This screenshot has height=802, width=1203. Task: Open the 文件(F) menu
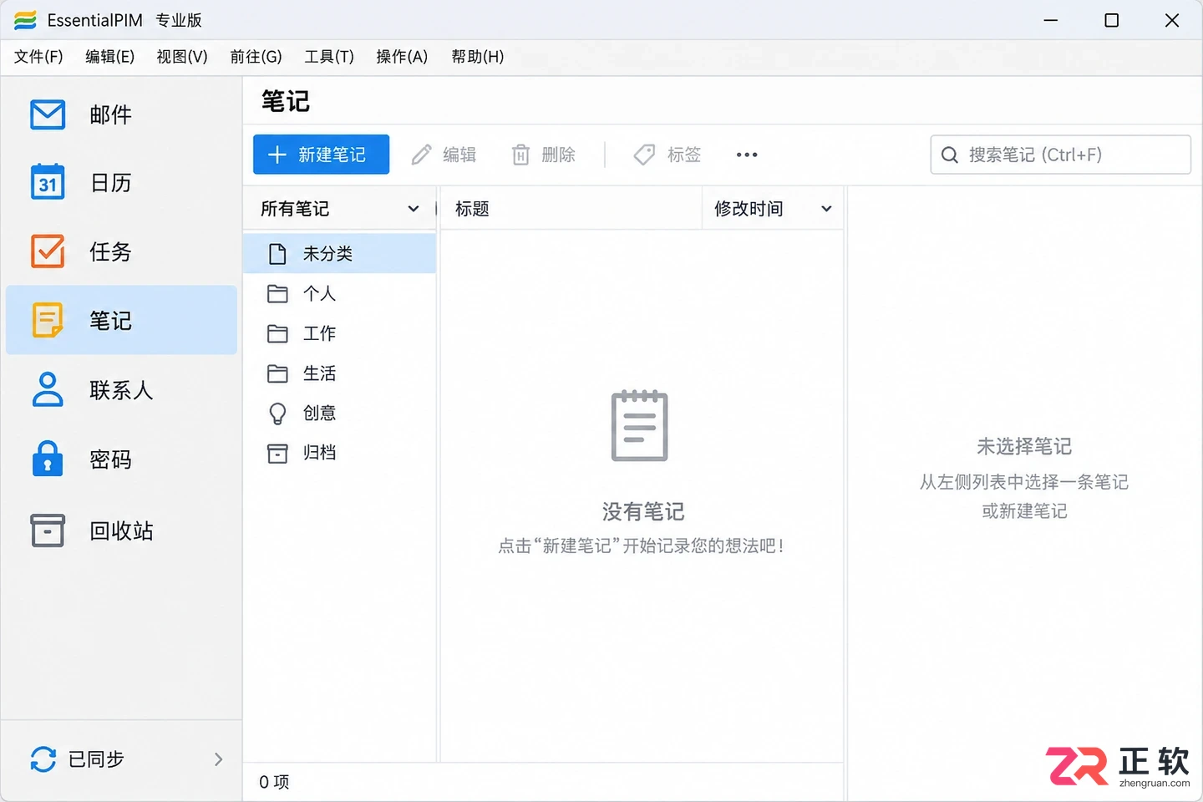pos(38,57)
